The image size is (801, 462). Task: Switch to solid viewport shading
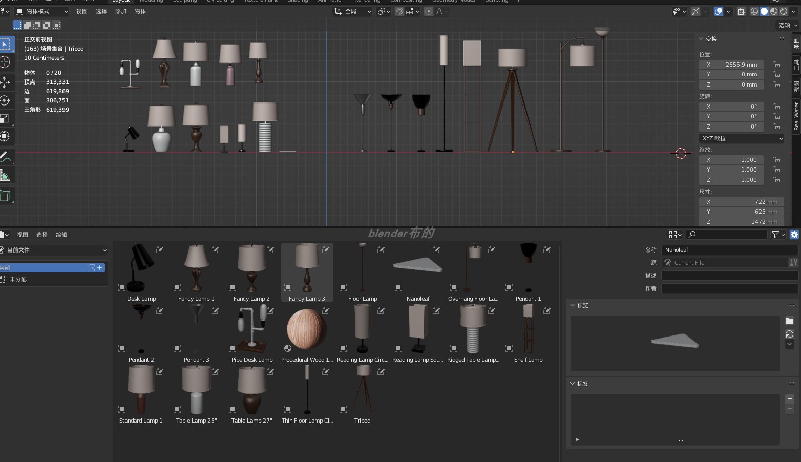coord(764,11)
